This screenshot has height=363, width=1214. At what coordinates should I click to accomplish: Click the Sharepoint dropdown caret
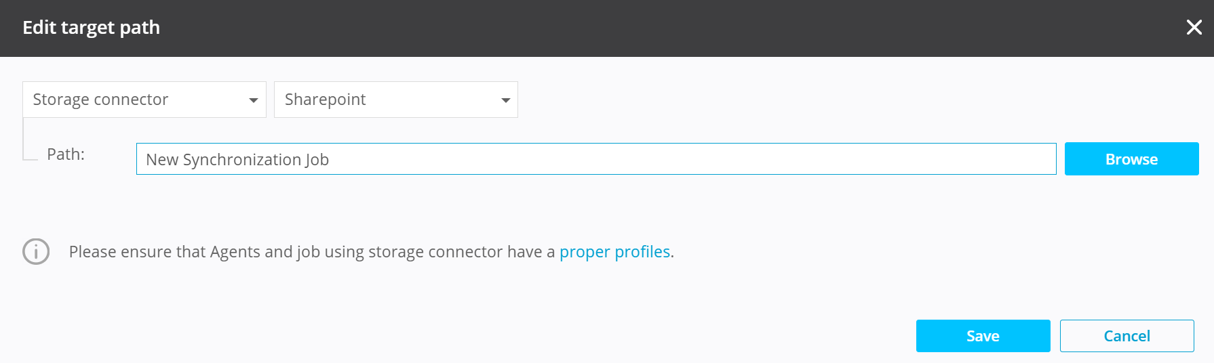pyautogui.click(x=505, y=100)
